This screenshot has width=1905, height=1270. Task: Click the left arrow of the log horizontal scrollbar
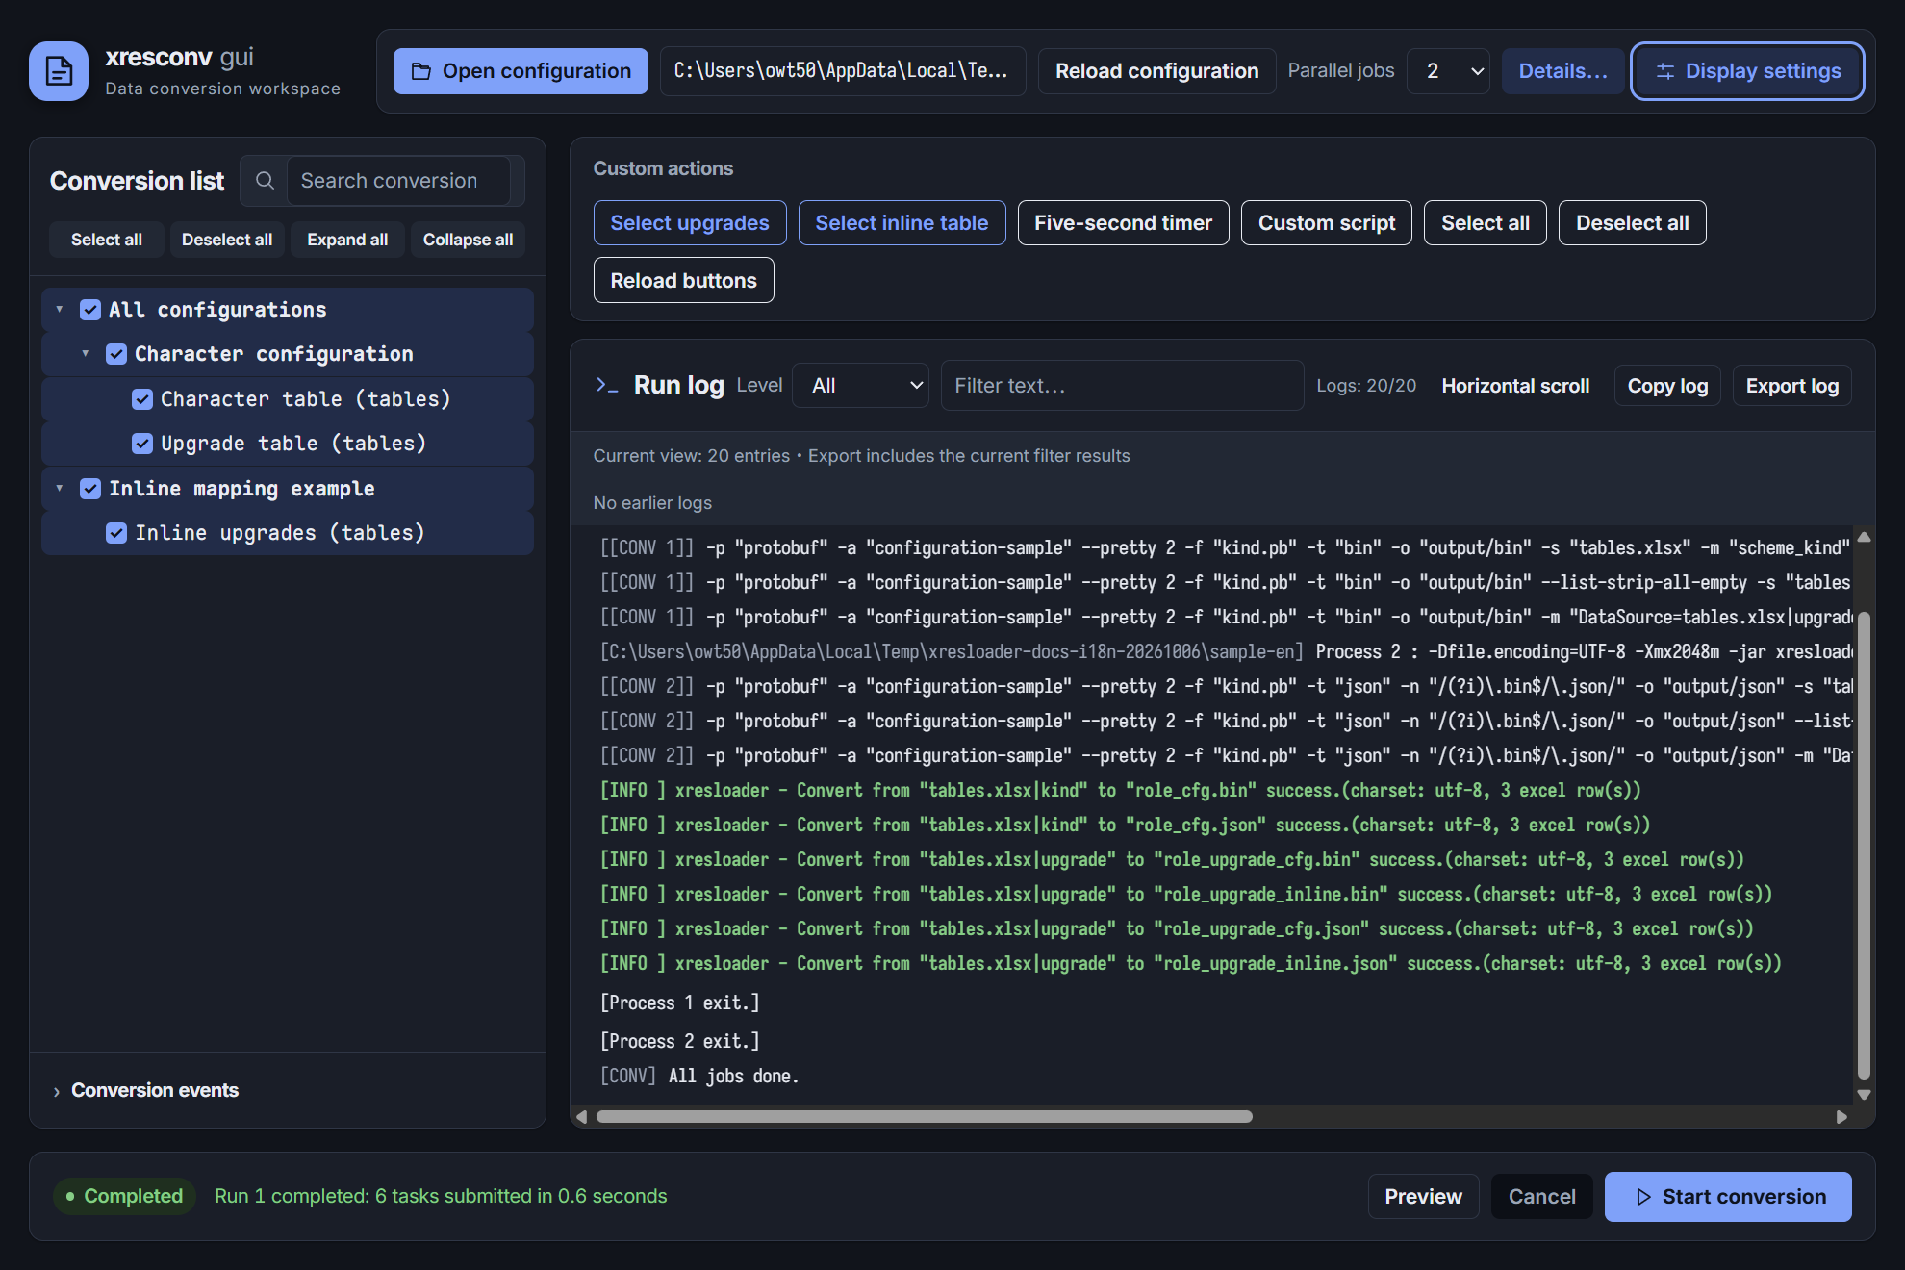(581, 1117)
